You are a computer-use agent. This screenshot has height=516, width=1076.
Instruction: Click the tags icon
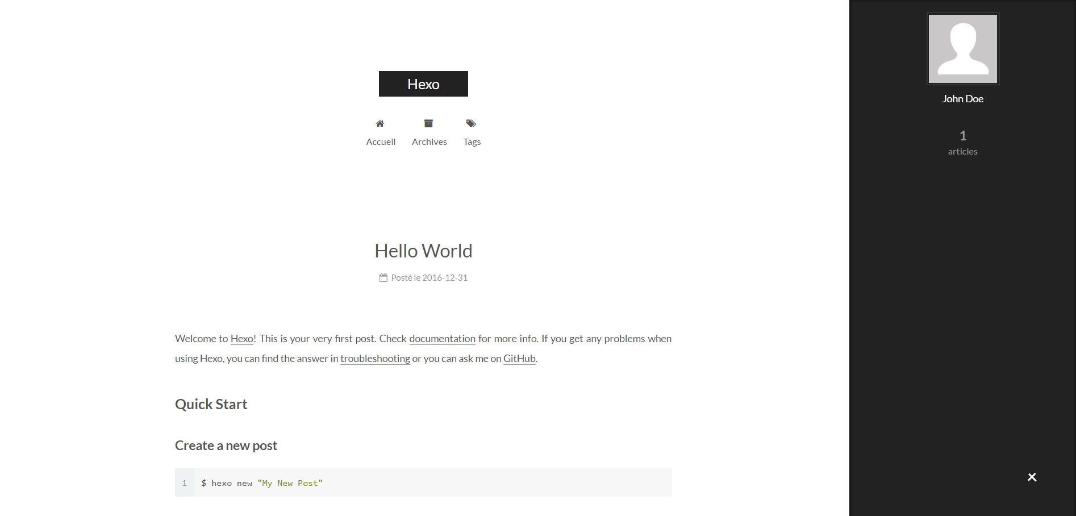coord(471,123)
